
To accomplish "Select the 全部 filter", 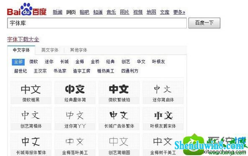I will (x=18, y=62).
